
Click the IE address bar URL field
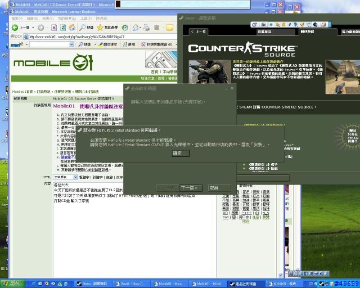click(101, 37)
